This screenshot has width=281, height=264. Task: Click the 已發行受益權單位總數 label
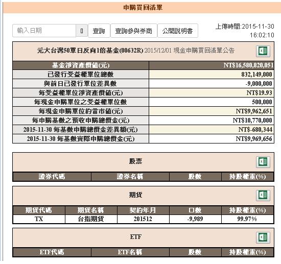click(x=81, y=75)
